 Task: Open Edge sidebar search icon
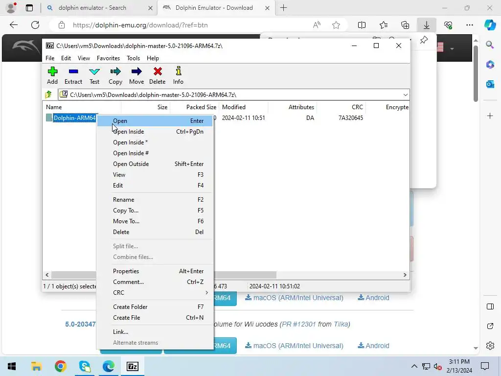[x=490, y=45]
